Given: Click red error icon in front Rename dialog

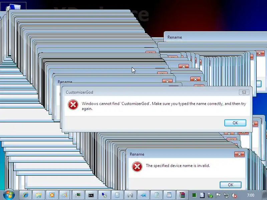Looking at the screenshot, I should click(137, 166).
